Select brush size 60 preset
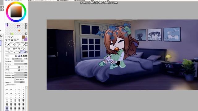 tap(7, 109)
